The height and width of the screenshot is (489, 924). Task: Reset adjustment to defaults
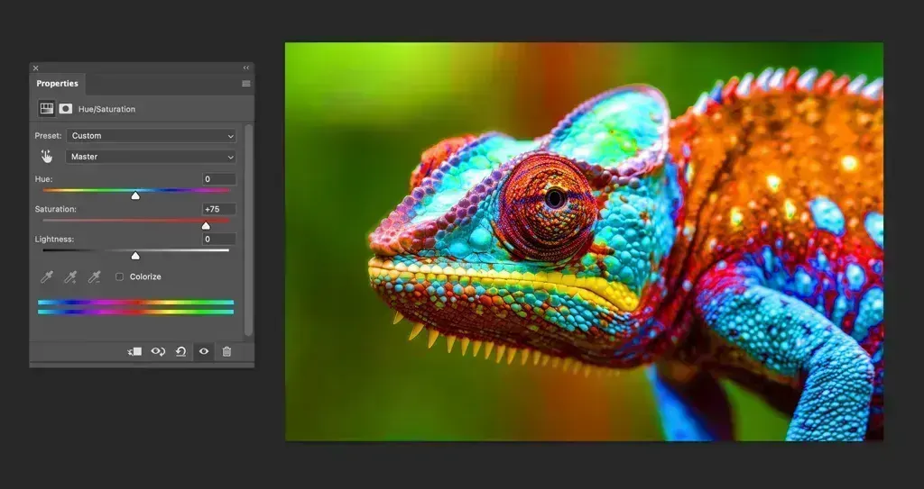tap(180, 351)
